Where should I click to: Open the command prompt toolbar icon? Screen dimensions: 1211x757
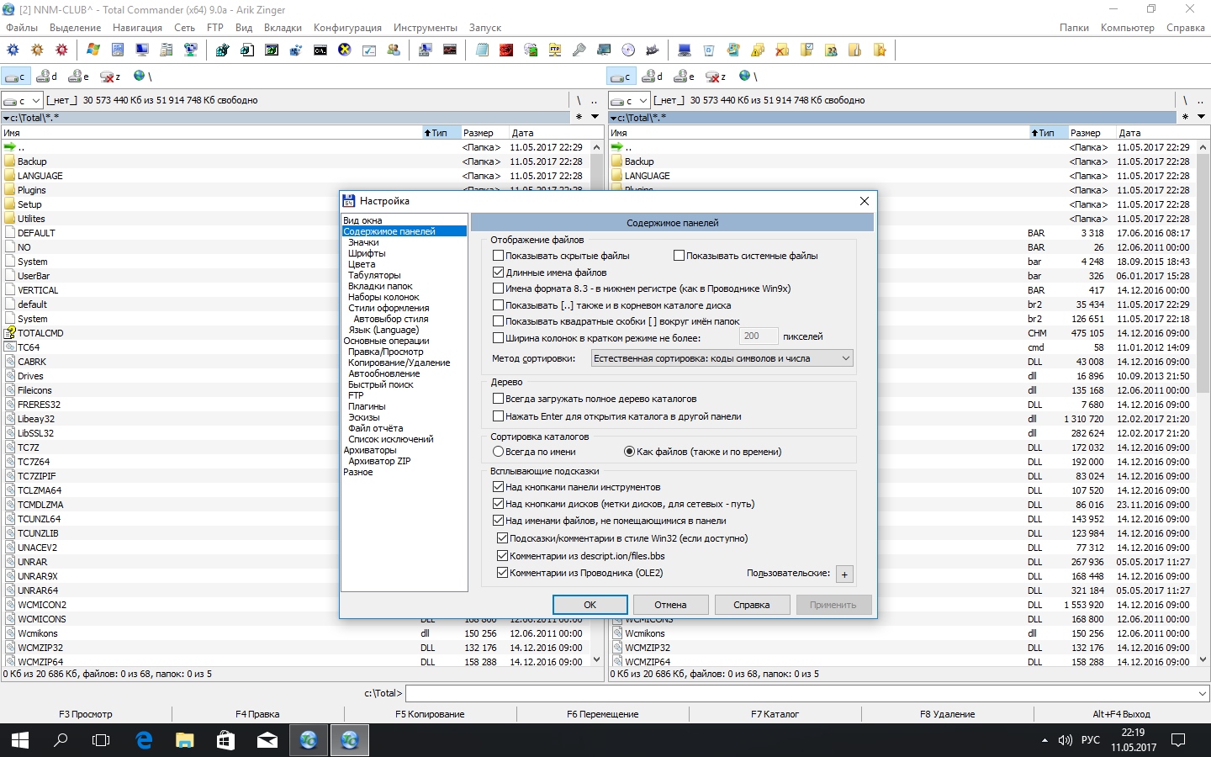(x=320, y=50)
